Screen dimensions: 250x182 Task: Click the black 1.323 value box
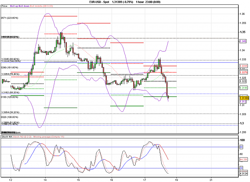(243, 82)
